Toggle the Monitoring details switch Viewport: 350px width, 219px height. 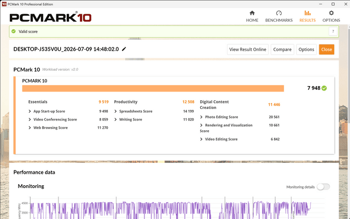(x=323, y=187)
